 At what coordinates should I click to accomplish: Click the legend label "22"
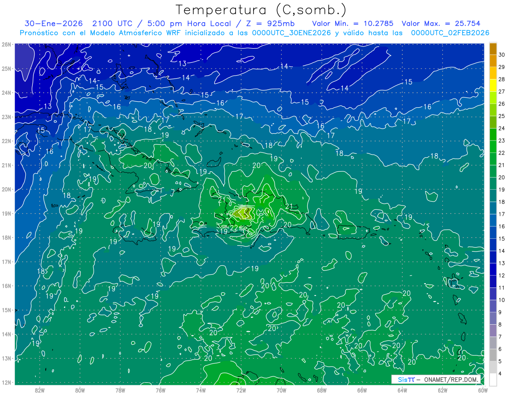tap(502, 153)
